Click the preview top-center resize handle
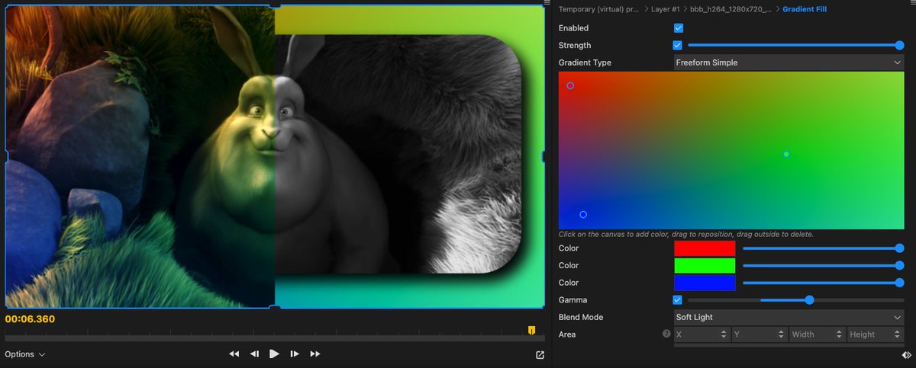 click(275, 5)
